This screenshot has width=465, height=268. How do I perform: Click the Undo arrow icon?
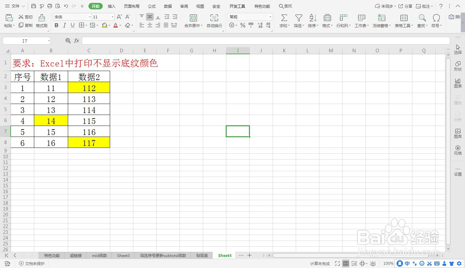pyautogui.click(x=66, y=6)
